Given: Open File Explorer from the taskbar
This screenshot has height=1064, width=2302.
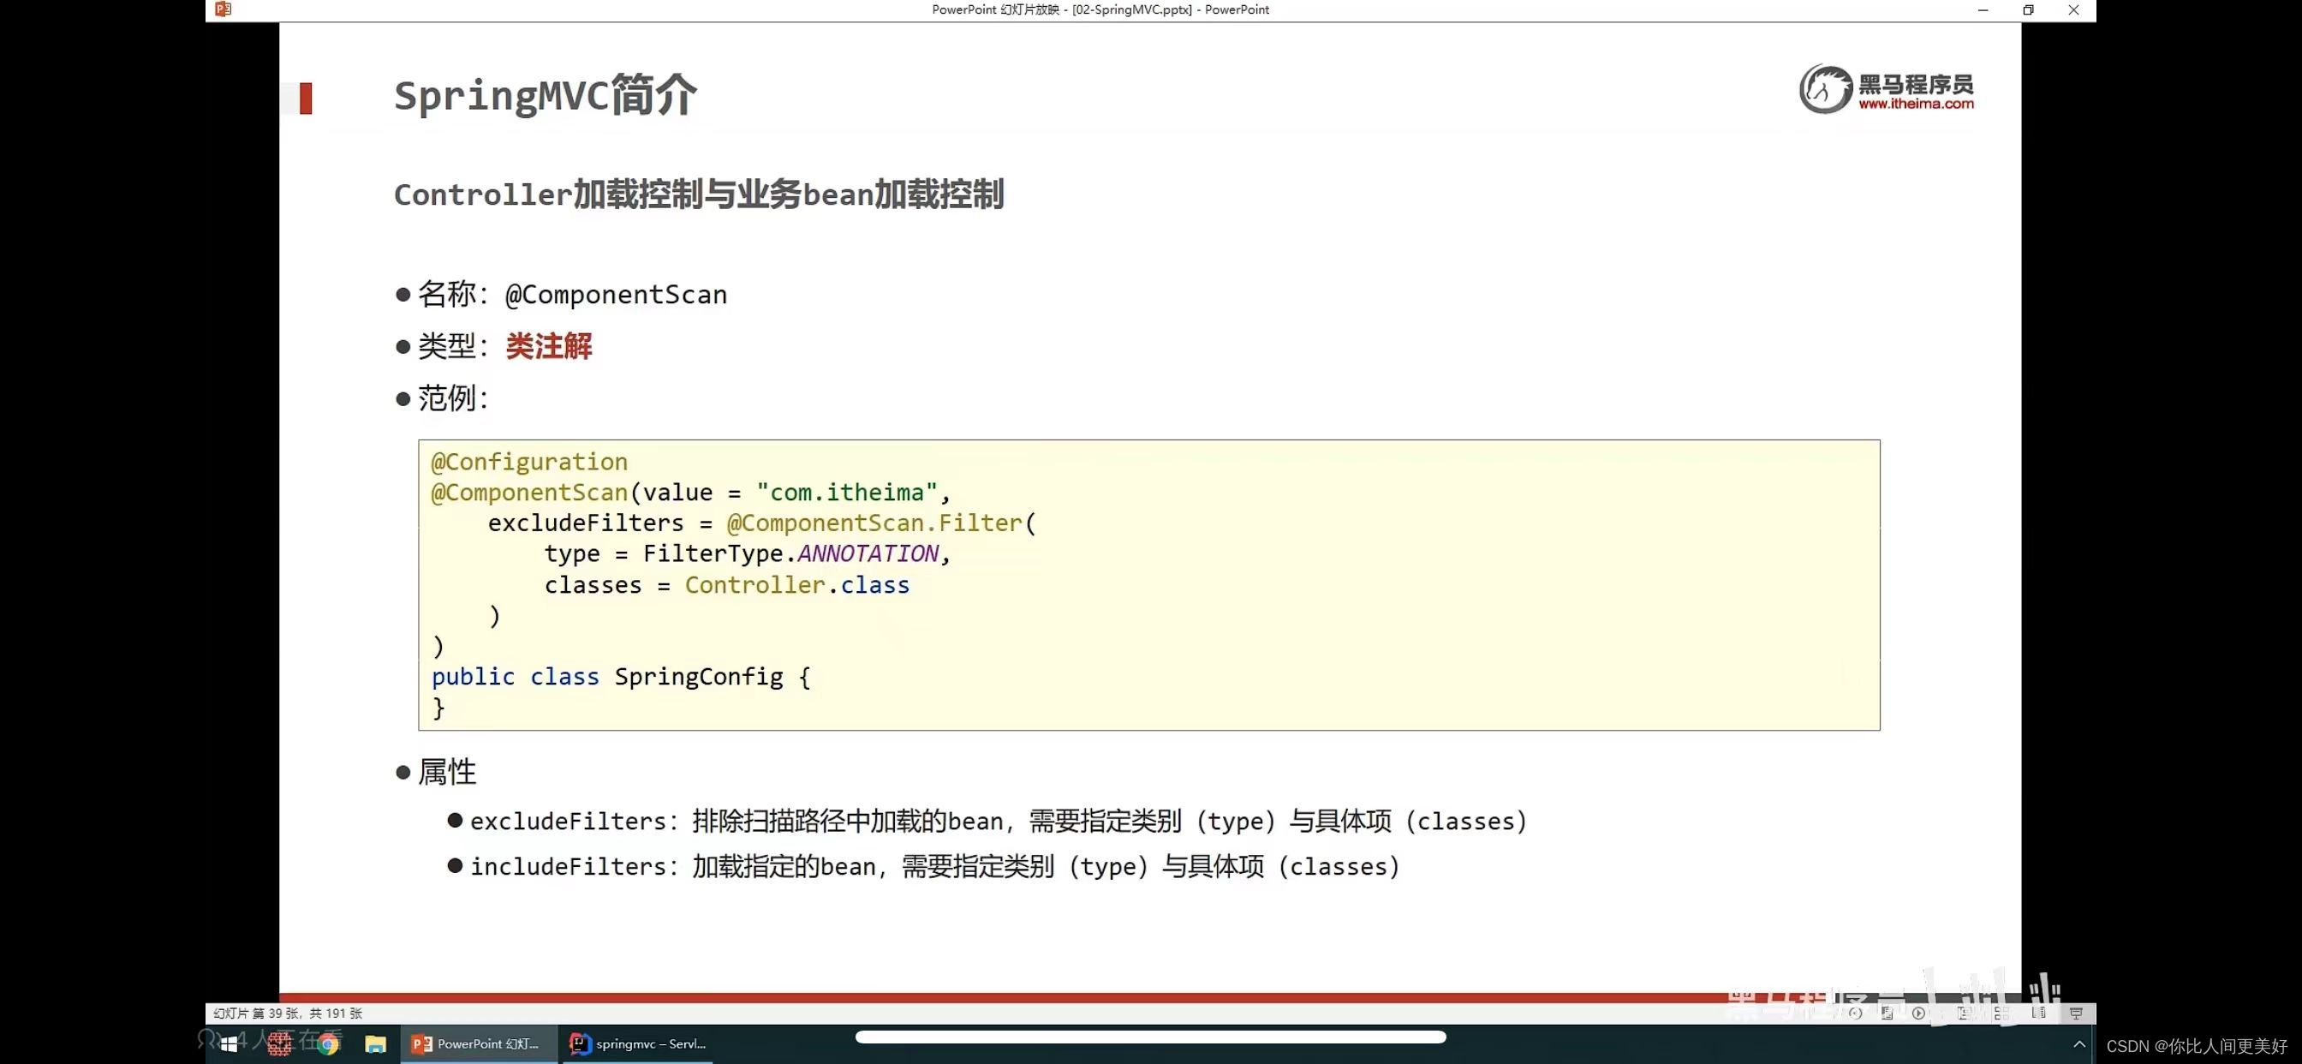Looking at the screenshot, I should tap(375, 1043).
